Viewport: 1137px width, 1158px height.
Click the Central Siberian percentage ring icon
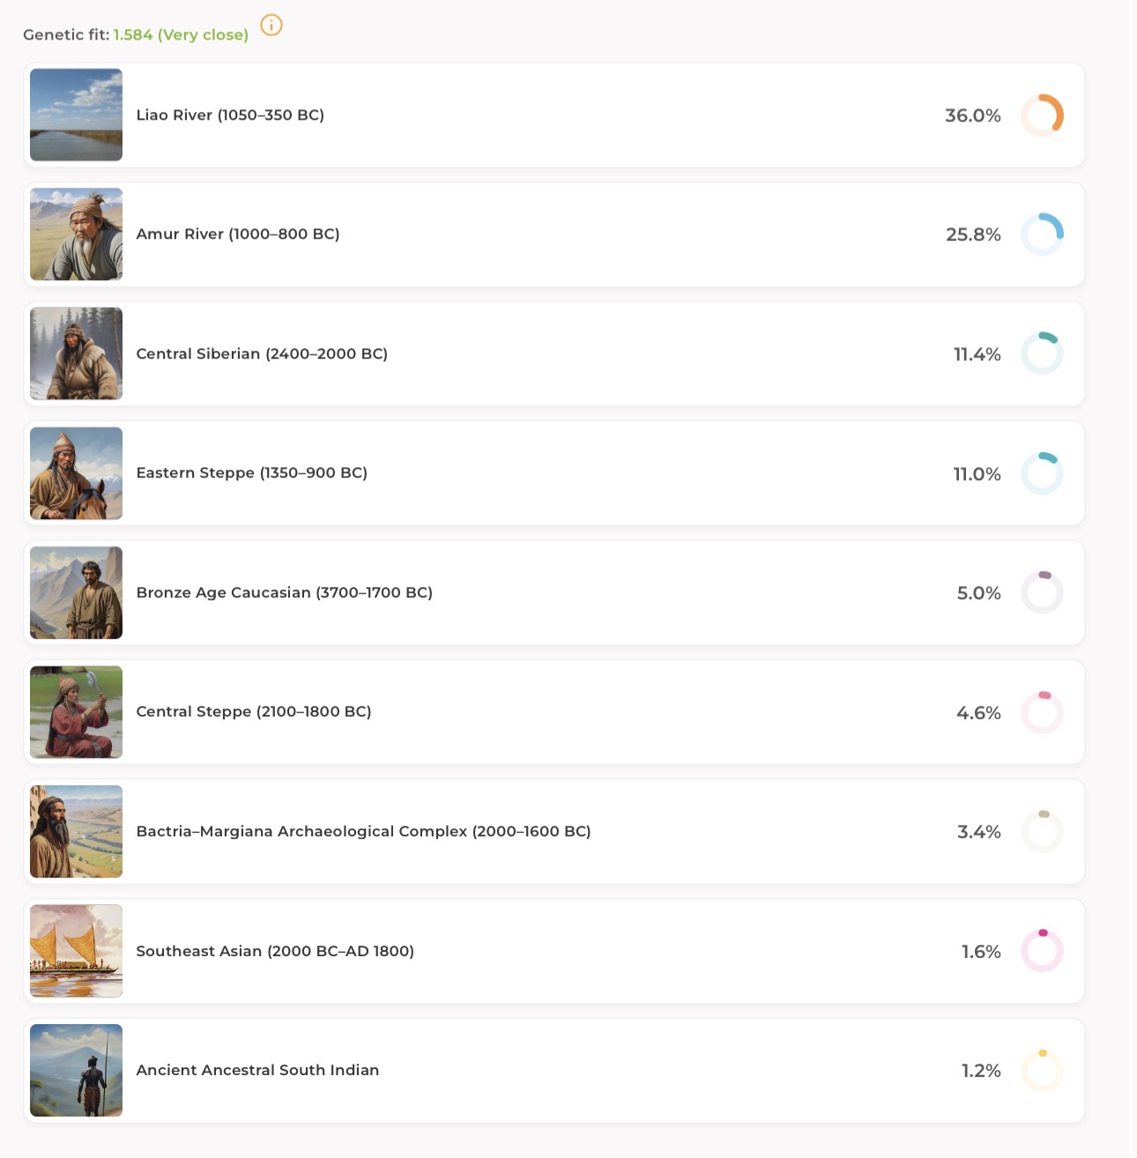(x=1042, y=353)
